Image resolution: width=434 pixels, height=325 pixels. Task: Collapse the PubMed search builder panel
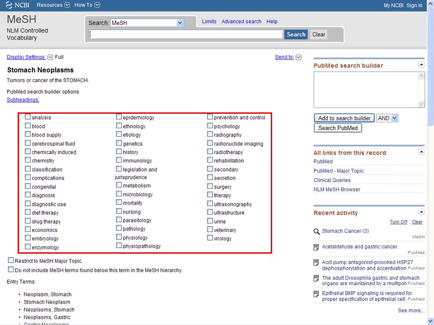coord(421,65)
